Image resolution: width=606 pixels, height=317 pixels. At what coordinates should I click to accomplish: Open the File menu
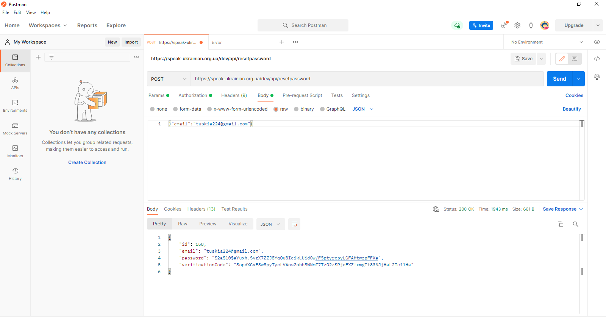pyautogui.click(x=6, y=12)
